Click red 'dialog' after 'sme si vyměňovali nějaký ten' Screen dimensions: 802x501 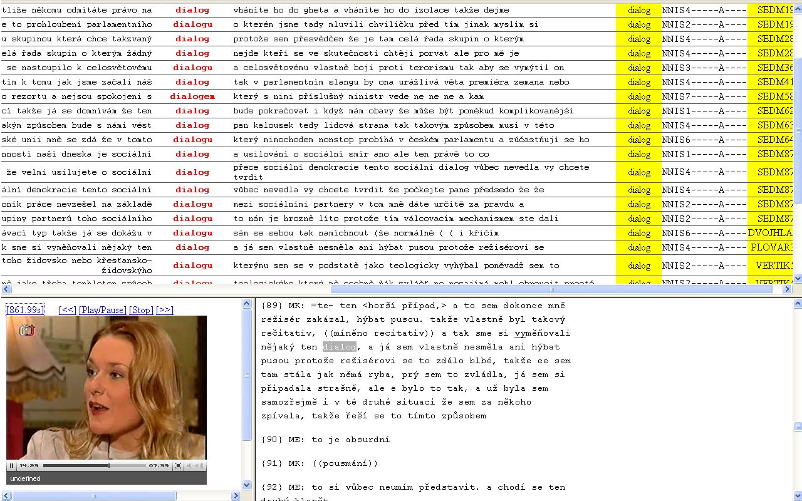(x=192, y=247)
